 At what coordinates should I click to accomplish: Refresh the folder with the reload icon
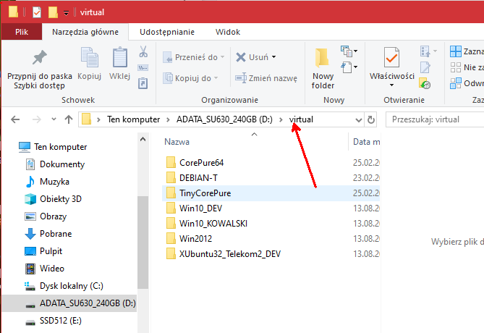pyautogui.click(x=372, y=119)
